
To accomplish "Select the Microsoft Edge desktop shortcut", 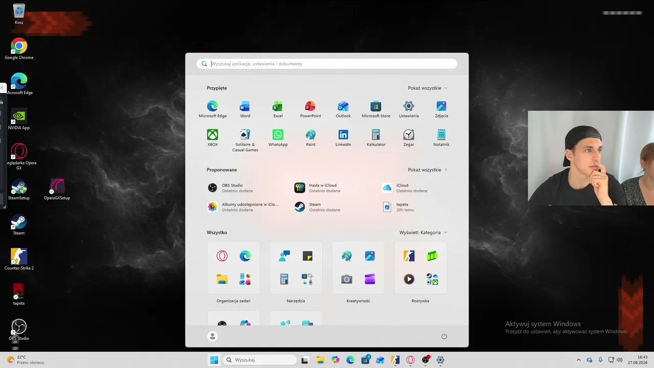I will (x=19, y=84).
